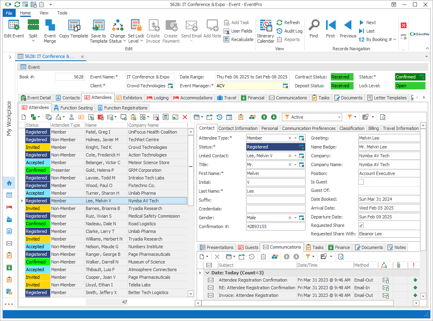Click the Copy Template icon
Viewport: 433px width, 321px height.
tap(74, 26)
